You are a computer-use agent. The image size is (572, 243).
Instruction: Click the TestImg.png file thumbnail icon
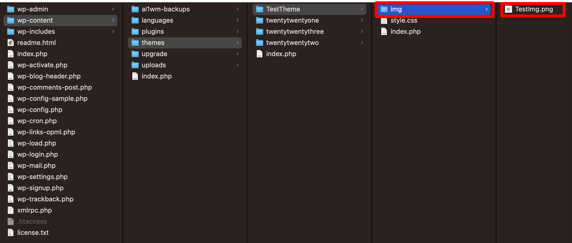(509, 9)
